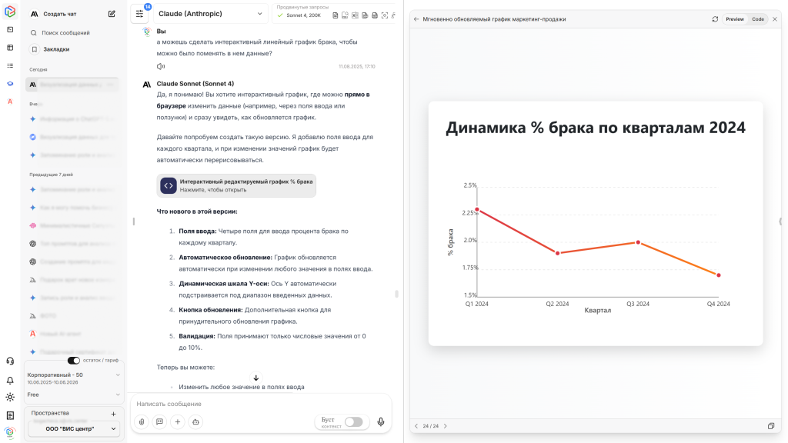The image size is (788, 443).
Task: Click the paperclip attachment icon
Action: pyautogui.click(x=141, y=421)
